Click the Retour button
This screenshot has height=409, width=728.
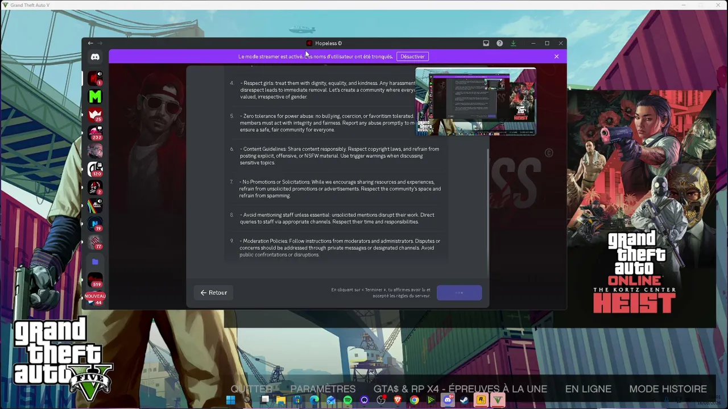tap(213, 293)
